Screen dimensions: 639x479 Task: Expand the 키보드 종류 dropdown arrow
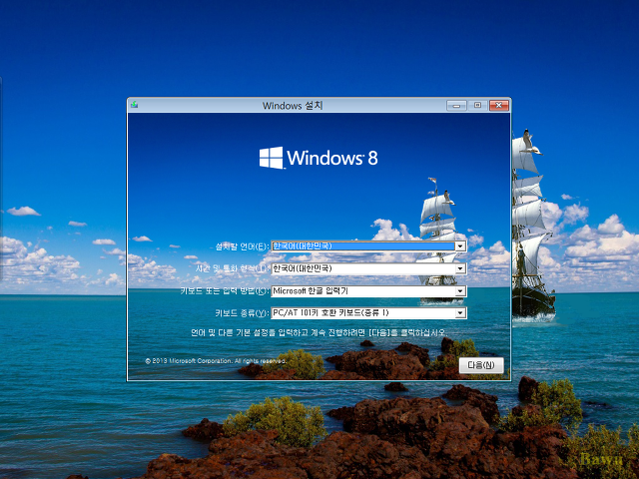click(460, 313)
